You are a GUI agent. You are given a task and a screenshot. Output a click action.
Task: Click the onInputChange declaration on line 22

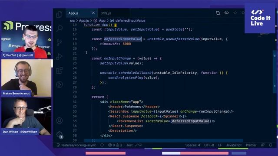point(117,58)
